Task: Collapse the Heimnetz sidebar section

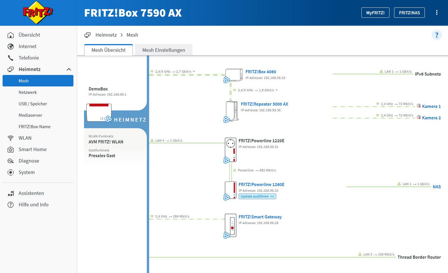Action: click(69, 69)
